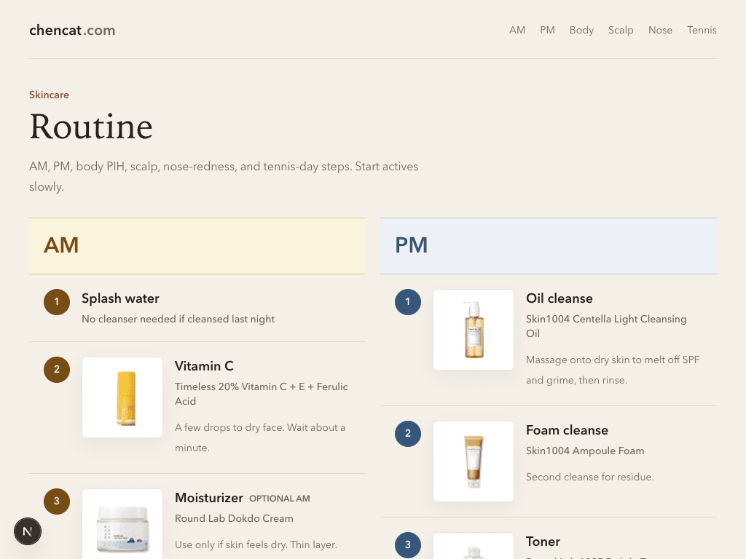
Task: Click the 'Skincare' eyebrow label
Action: click(x=49, y=95)
